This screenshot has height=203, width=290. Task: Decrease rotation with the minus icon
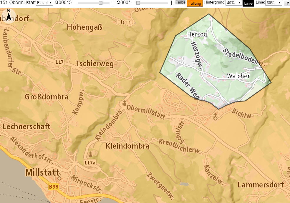(x=133, y=3)
